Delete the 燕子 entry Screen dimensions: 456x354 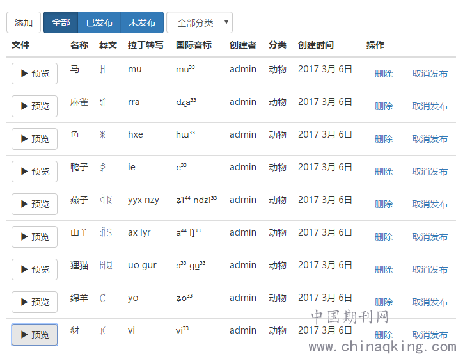click(384, 204)
